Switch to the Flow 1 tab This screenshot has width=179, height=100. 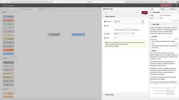(x=48, y=9)
